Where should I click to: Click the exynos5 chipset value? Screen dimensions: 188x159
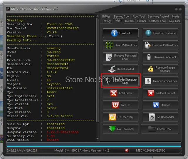coord(53,84)
